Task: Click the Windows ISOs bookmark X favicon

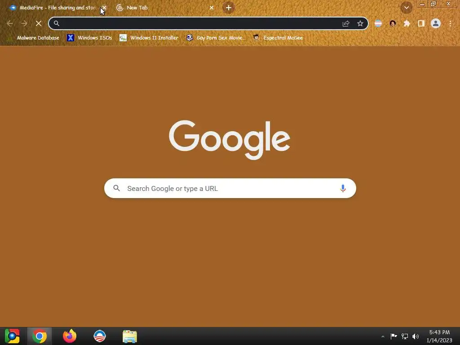Action: (x=71, y=38)
